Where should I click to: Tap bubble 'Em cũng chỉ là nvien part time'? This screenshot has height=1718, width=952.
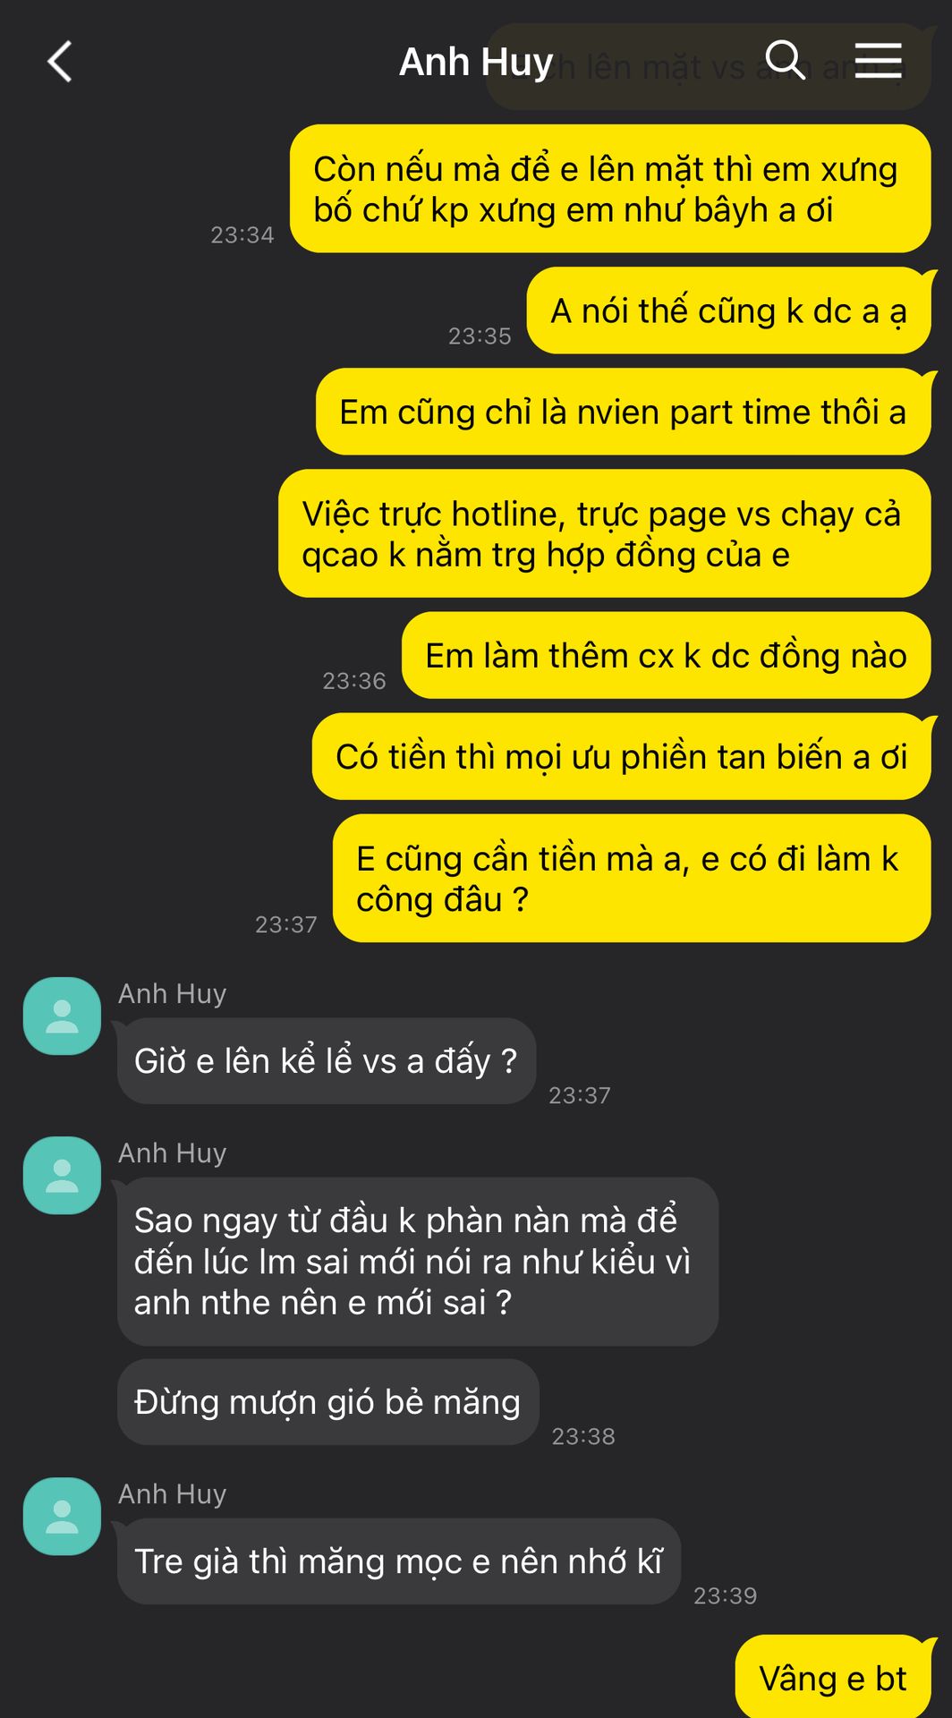click(x=624, y=412)
